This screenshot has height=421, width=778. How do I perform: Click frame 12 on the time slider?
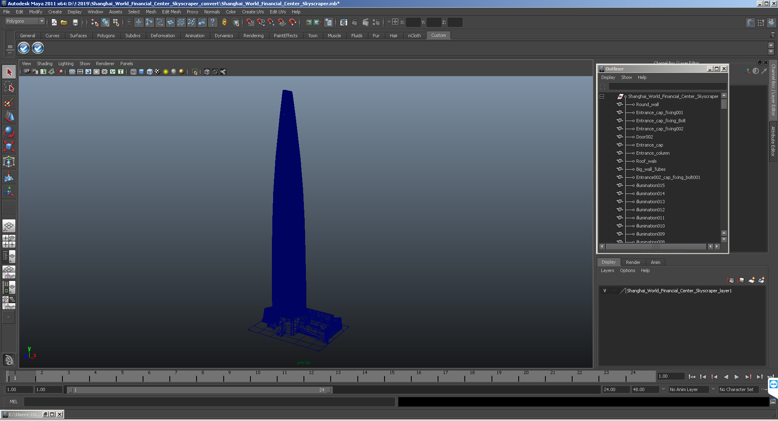[311, 376]
